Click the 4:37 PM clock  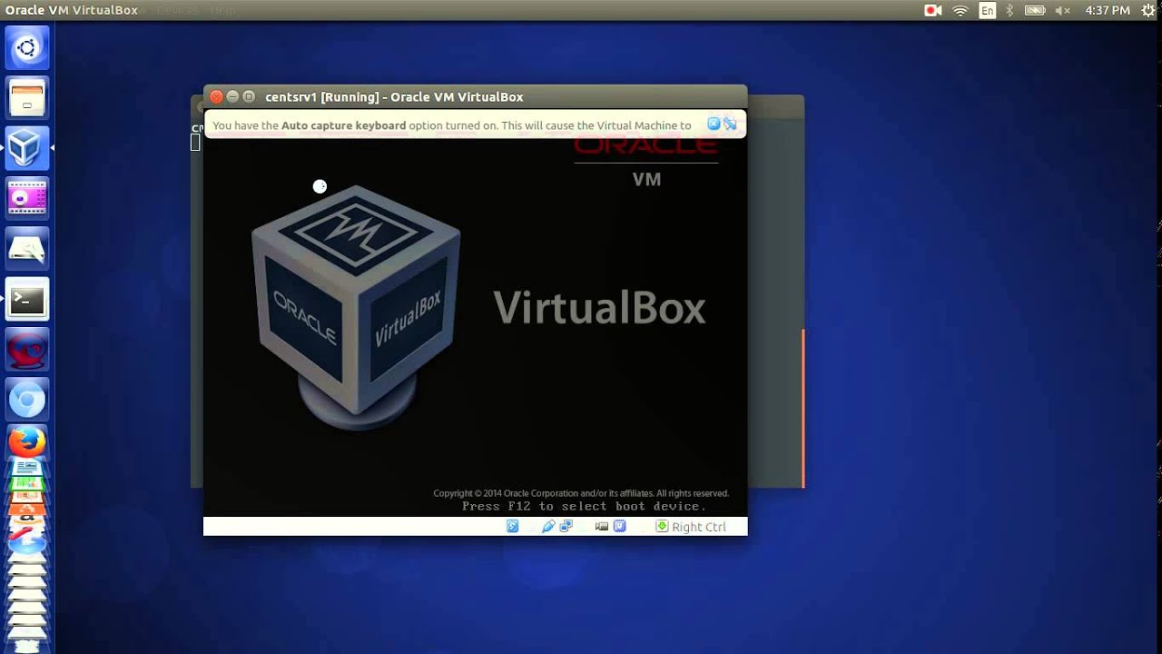(1108, 10)
